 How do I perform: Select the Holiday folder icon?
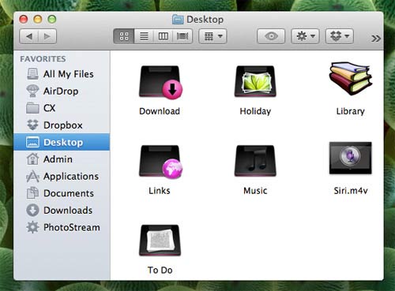(x=255, y=81)
